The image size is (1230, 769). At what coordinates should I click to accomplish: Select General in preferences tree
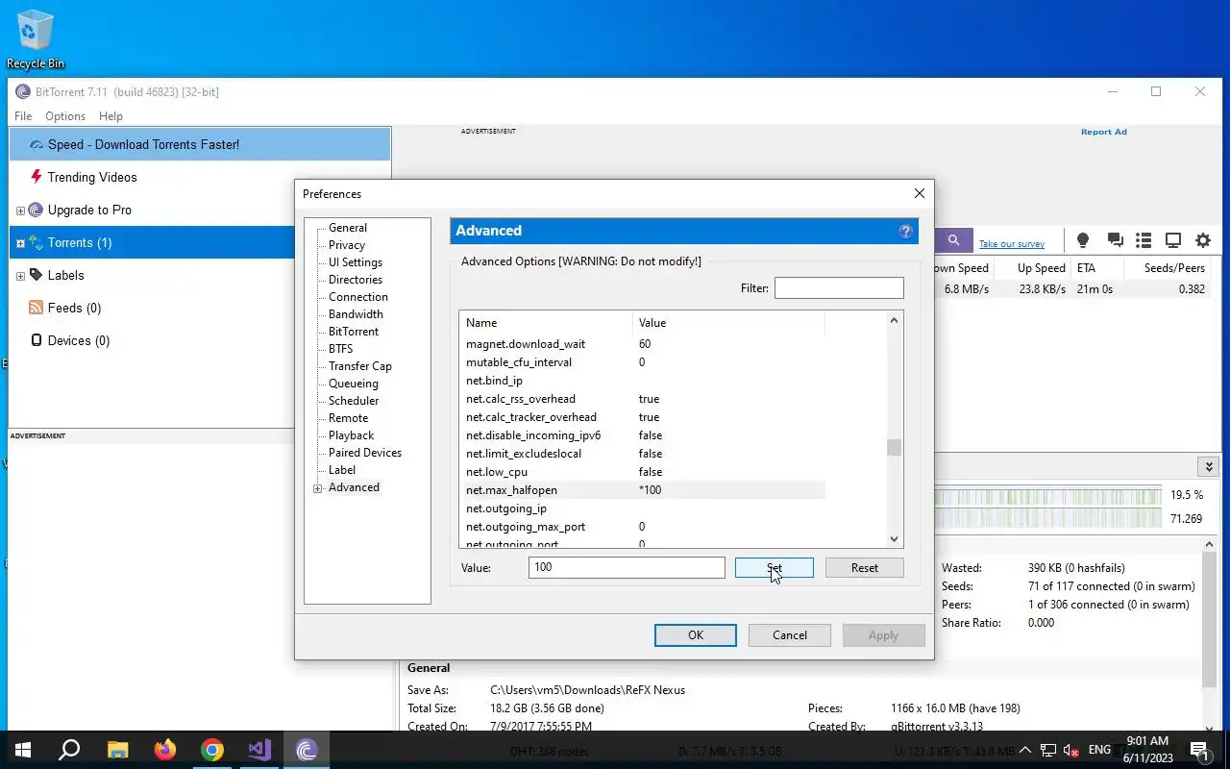348,228
